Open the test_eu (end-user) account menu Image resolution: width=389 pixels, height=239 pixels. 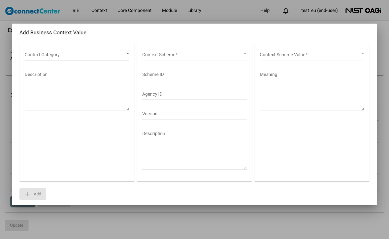click(x=319, y=10)
